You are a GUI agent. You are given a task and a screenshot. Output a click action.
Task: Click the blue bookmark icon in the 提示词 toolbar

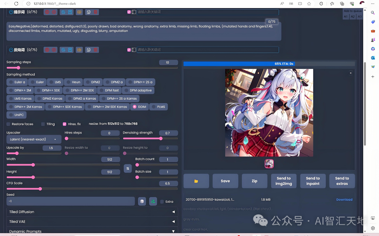(70, 12)
